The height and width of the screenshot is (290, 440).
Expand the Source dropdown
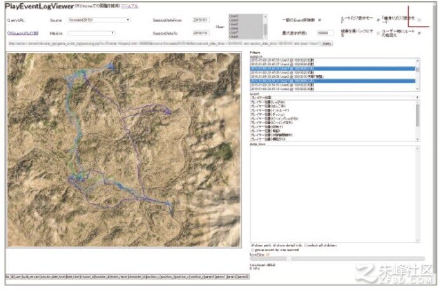[x=99, y=20]
